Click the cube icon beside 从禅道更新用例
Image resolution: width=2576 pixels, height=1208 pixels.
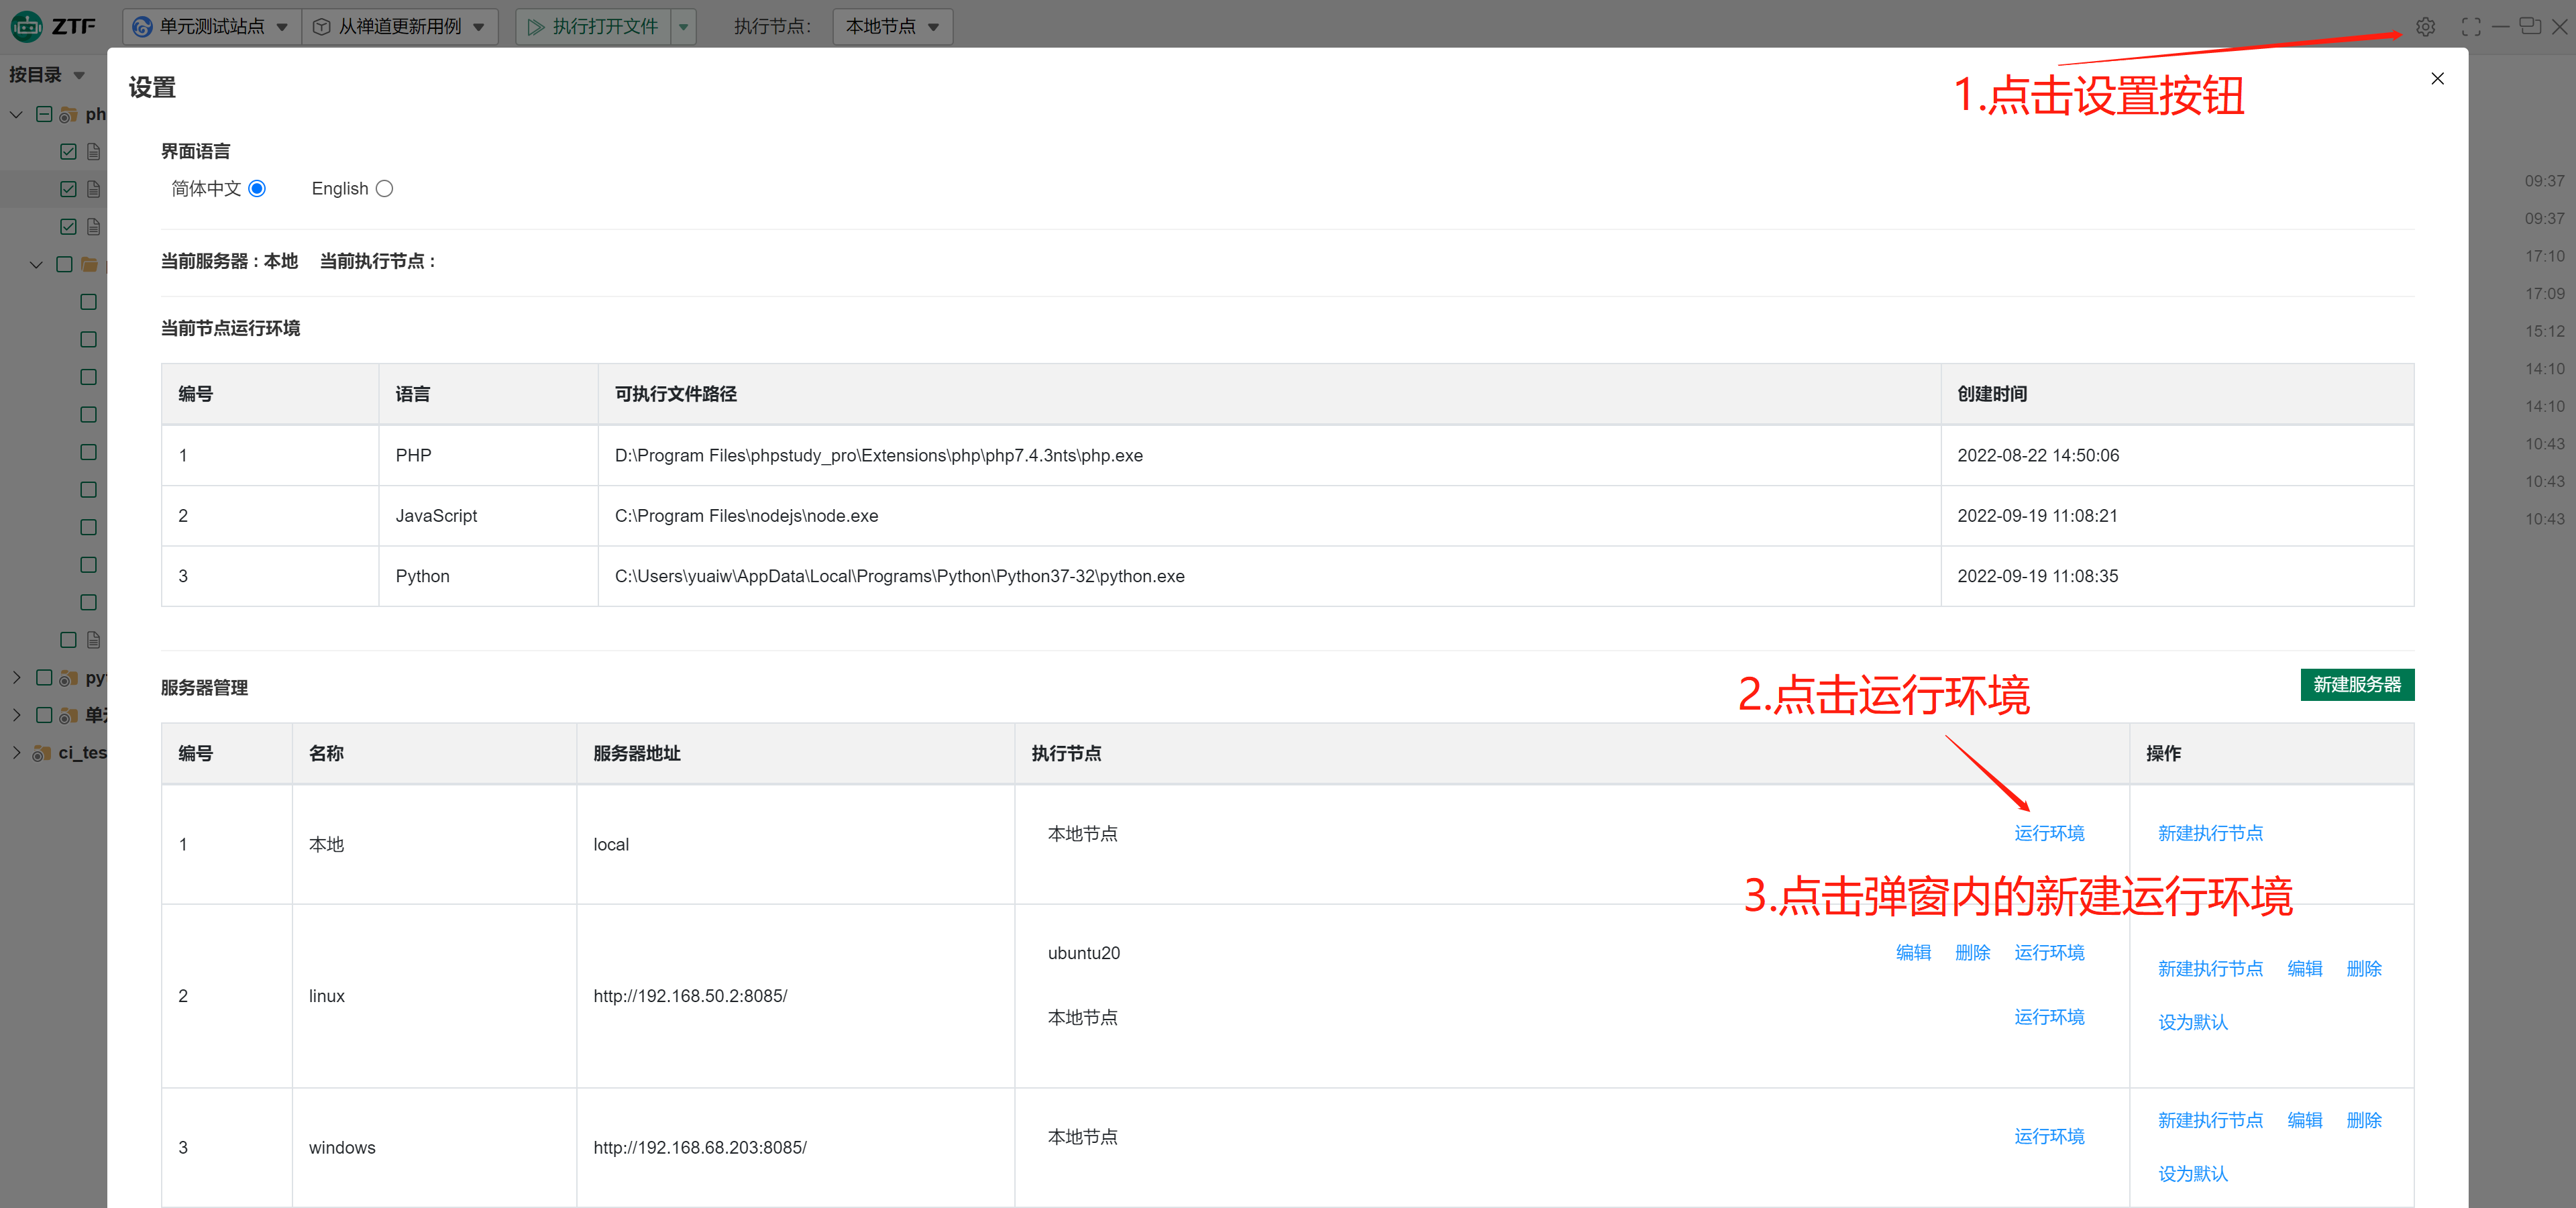pos(322,27)
